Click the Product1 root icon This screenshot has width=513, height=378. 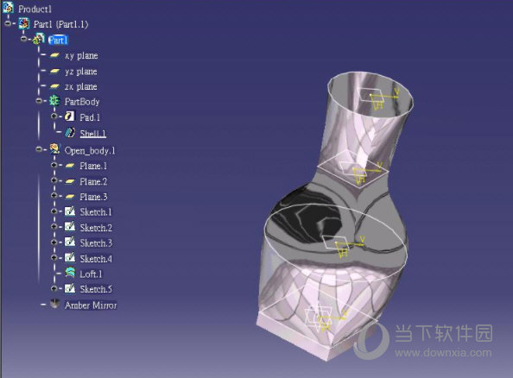pos(8,8)
